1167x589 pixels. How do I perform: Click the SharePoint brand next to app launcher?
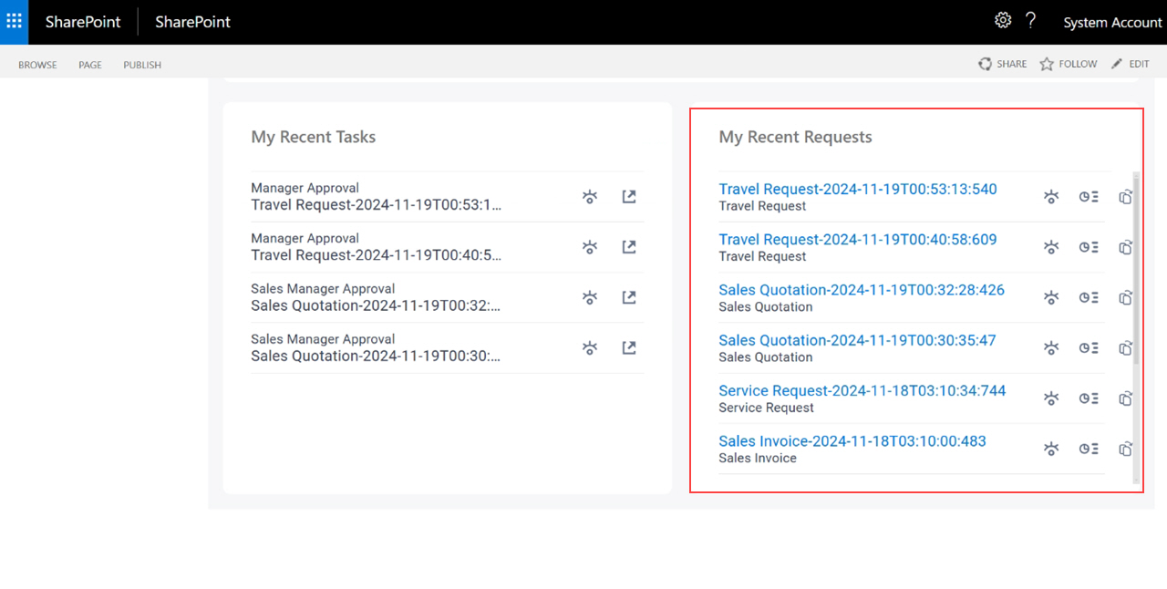coord(83,22)
